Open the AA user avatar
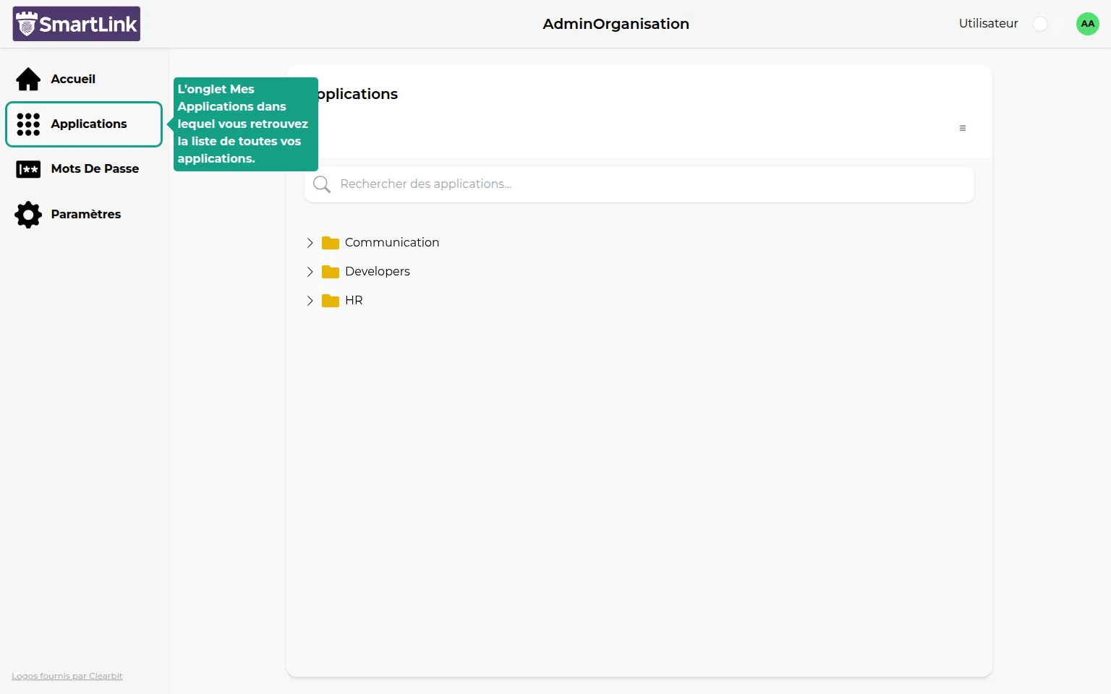Screen dimensions: 1111x694 coord(1087,24)
